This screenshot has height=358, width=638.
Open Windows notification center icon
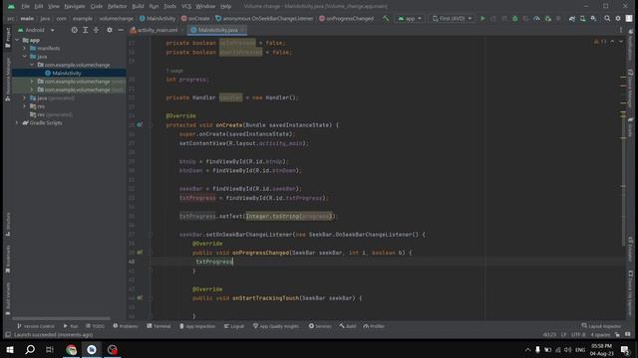tap(625, 349)
